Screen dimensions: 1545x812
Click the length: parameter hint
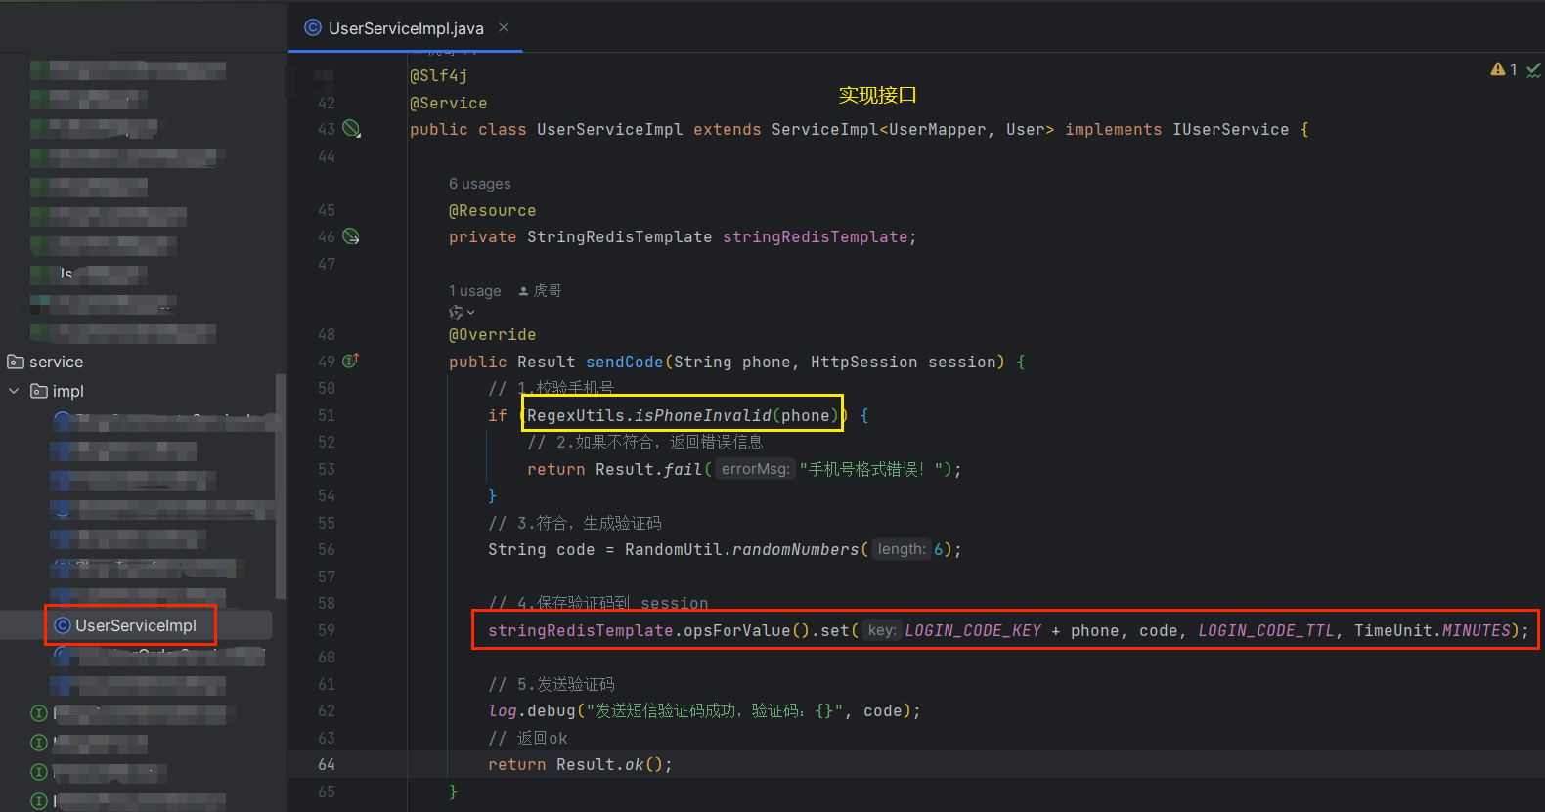coord(902,549)
